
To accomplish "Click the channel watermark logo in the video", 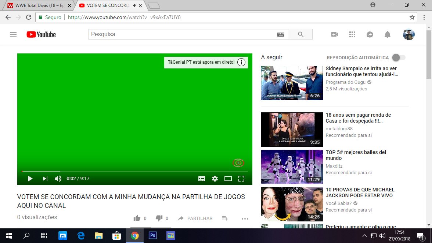I will point(238,163).
